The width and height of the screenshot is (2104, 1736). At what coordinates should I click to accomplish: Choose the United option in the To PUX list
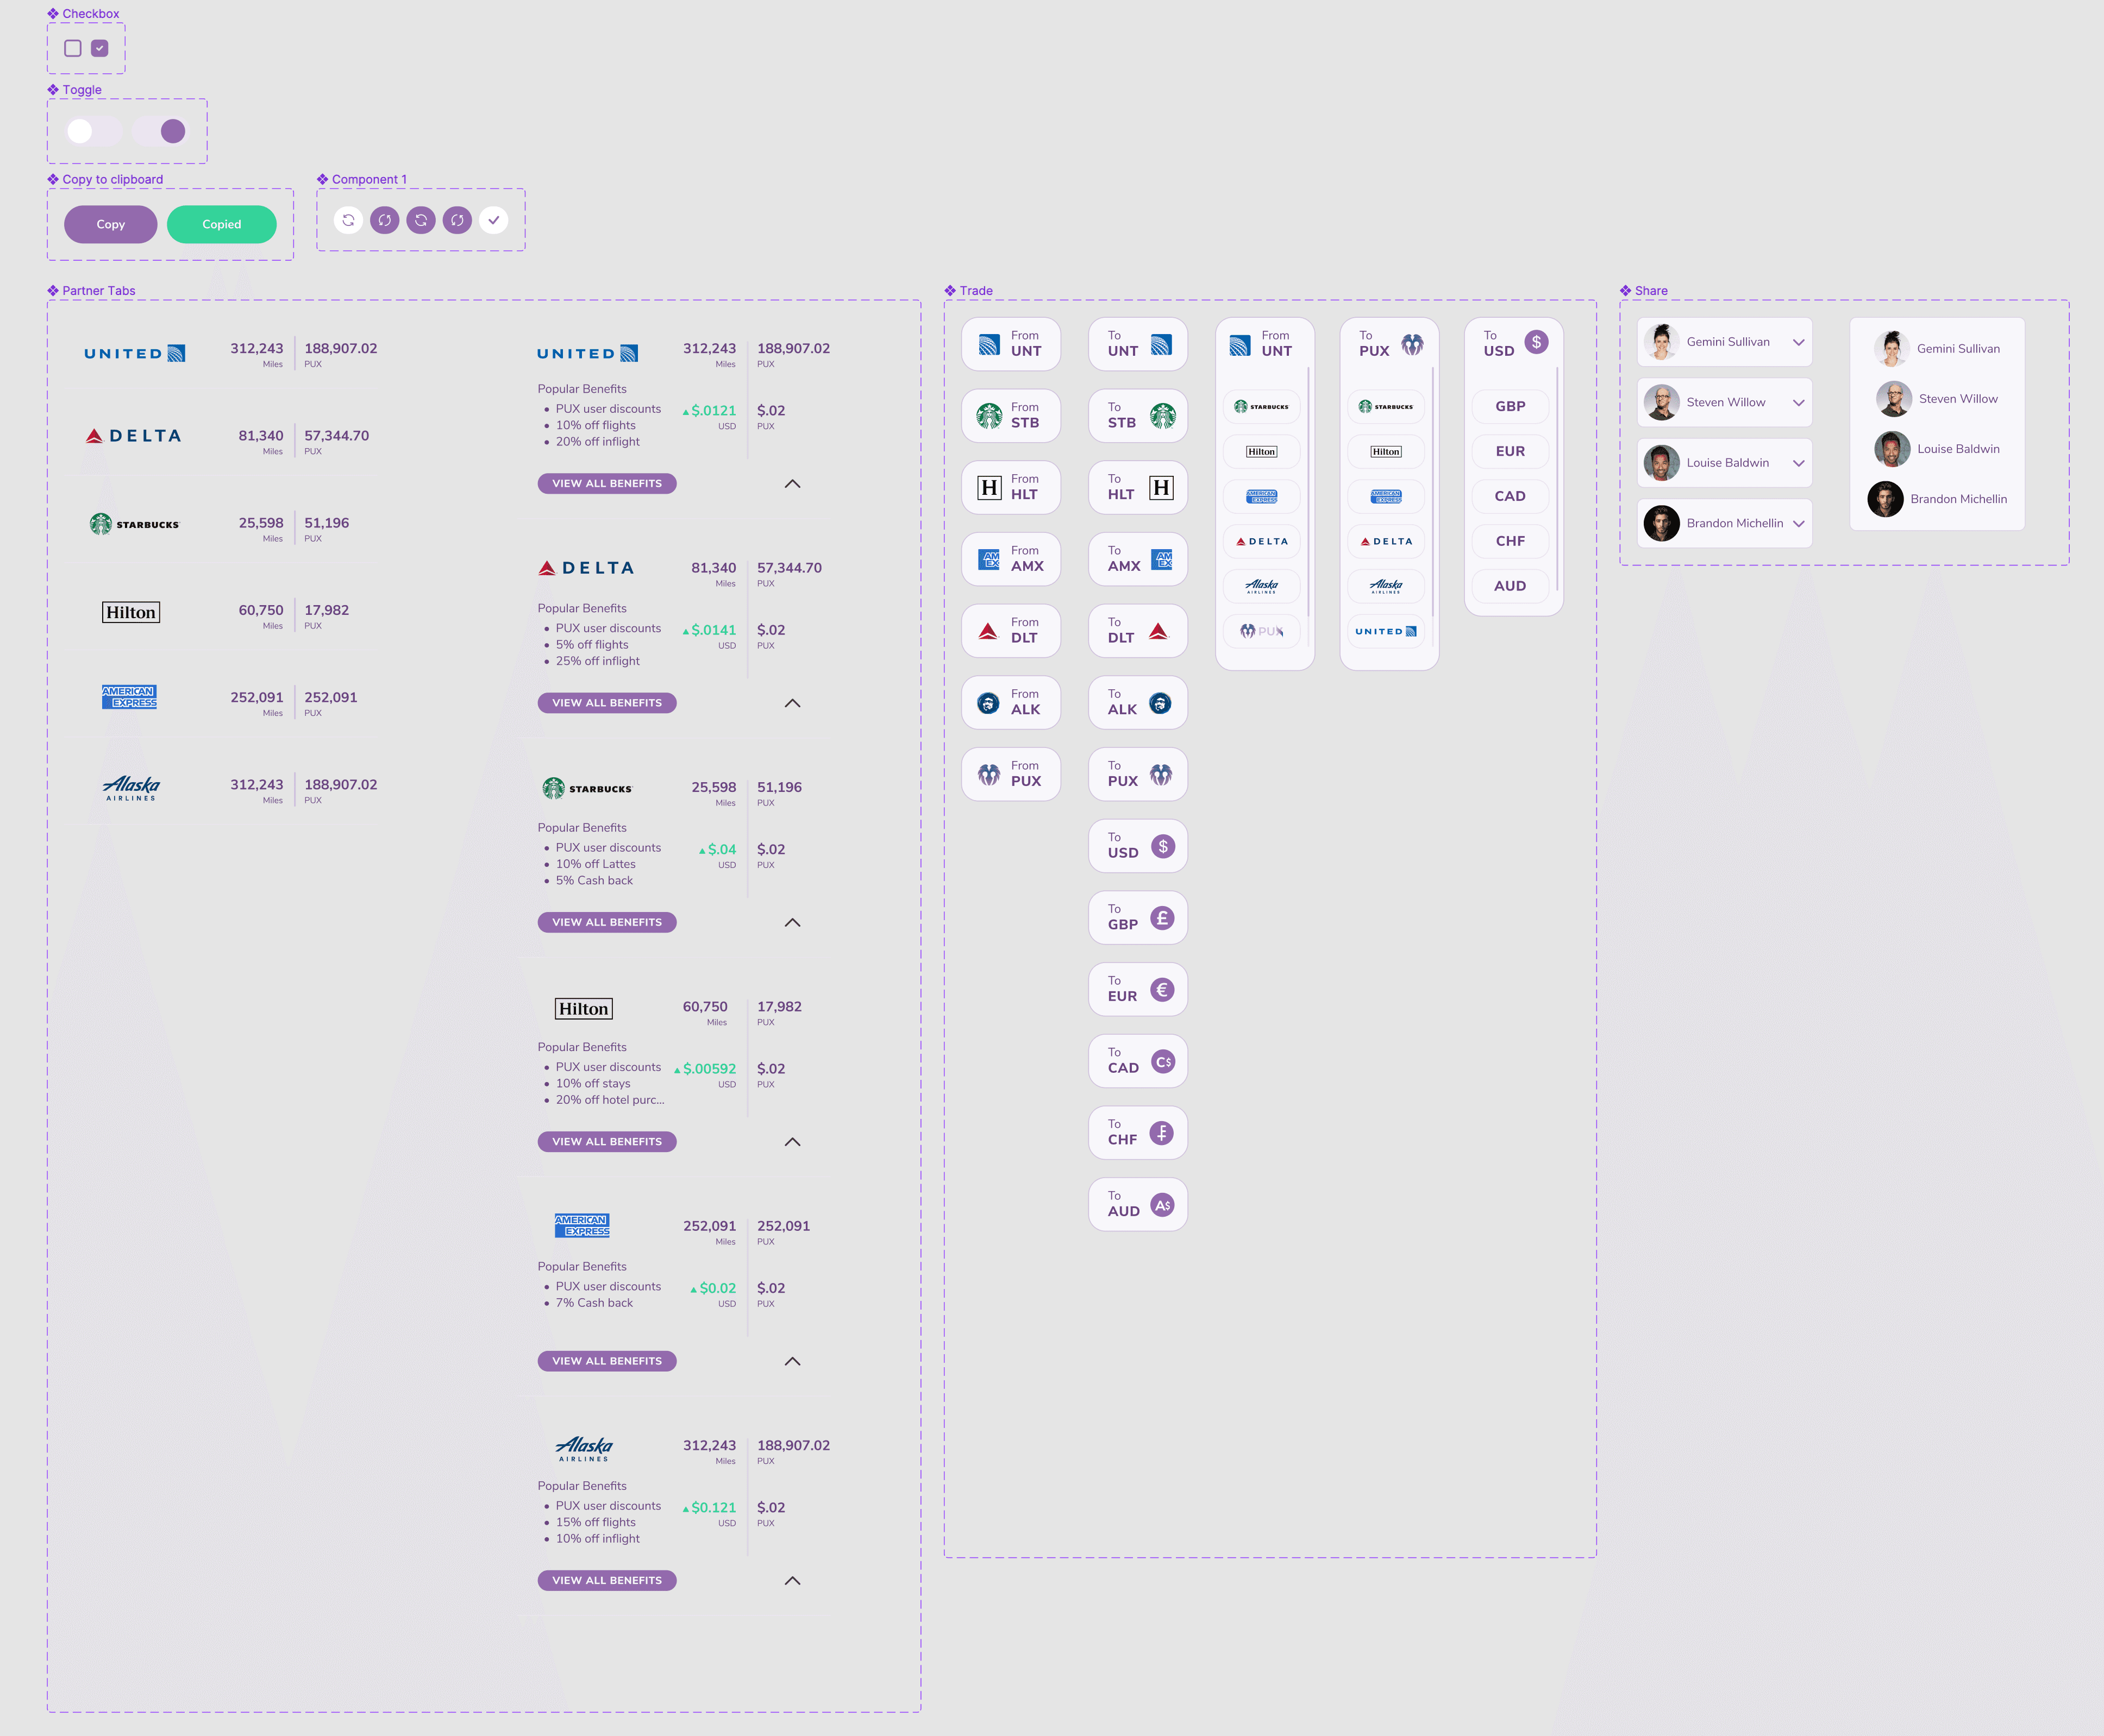(1386, 631)
